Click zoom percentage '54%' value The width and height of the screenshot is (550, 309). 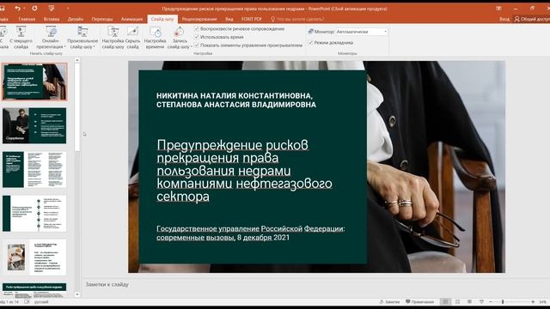[x=542, y=301]
